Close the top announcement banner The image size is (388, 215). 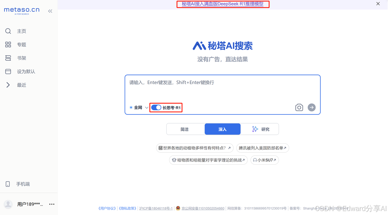[x=378, y=4]
